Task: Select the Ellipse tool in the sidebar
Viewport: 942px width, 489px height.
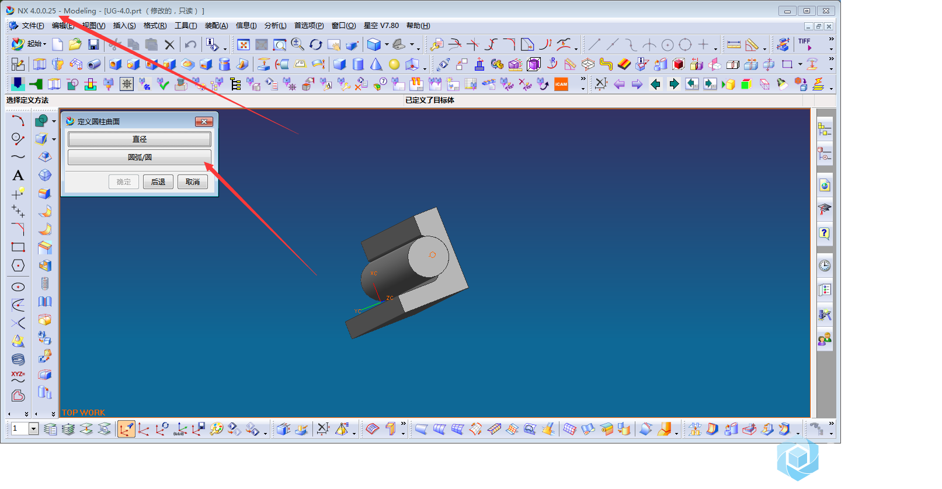Action: pos(18,287)
